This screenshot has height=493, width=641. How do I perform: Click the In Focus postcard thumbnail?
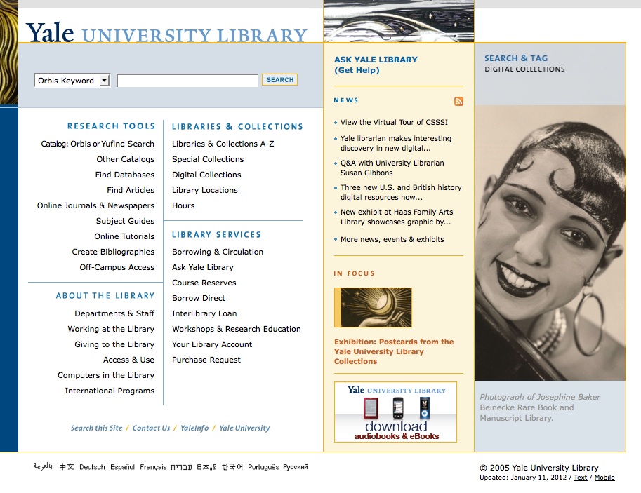coord(373,307)
